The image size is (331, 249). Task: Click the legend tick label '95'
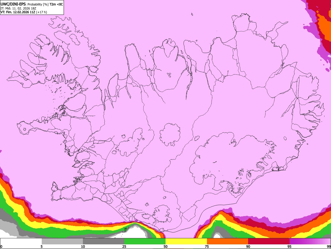coord(290,246)
